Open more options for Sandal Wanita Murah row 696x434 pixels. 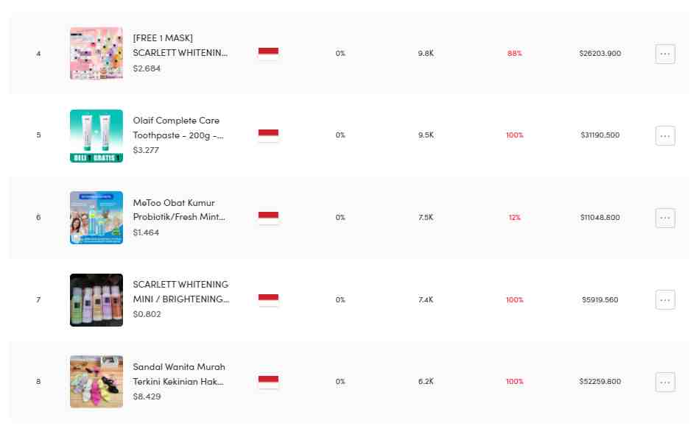tap(664, 382)
